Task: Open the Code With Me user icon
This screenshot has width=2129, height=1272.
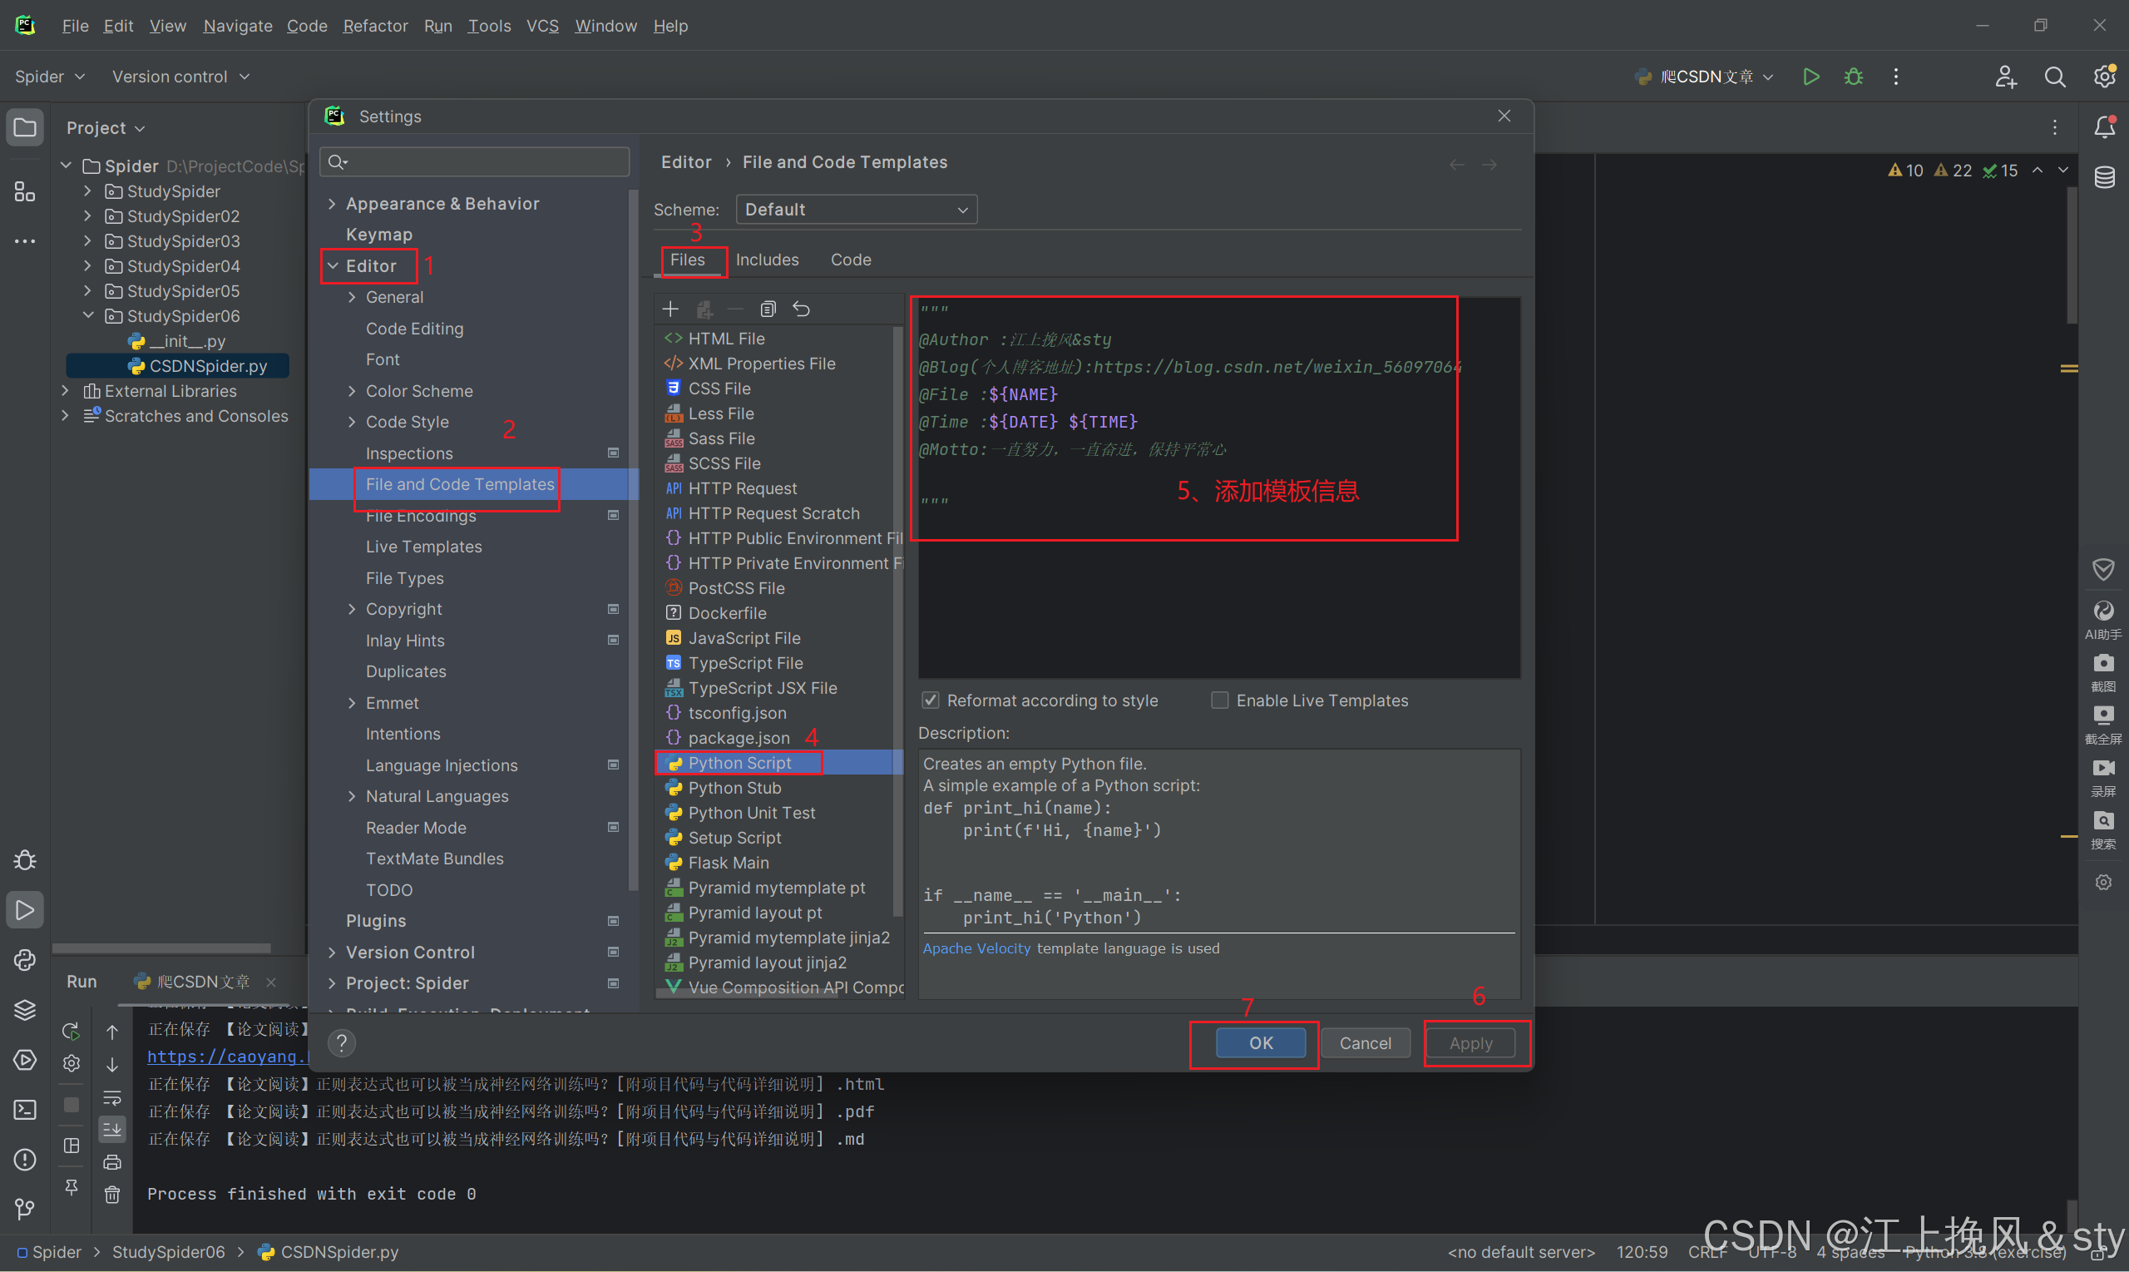Action: [x=2005, y=77]
